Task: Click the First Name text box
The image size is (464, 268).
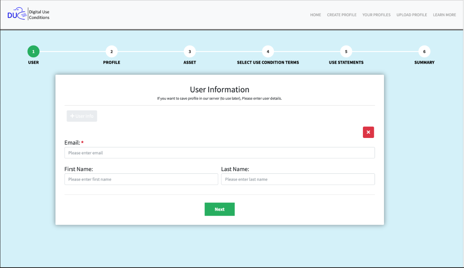Action: (141, 179)
